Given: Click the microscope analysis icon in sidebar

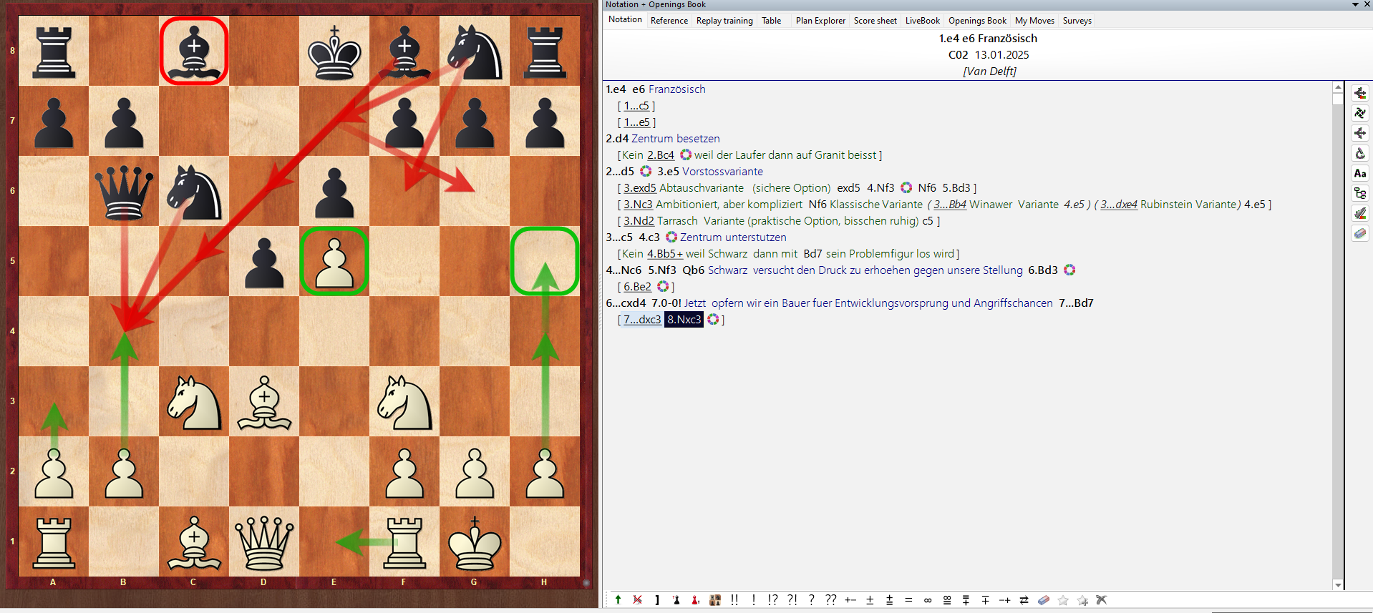Looking at the screenshot, I should pyautogui.click(x=1359, y=153).
